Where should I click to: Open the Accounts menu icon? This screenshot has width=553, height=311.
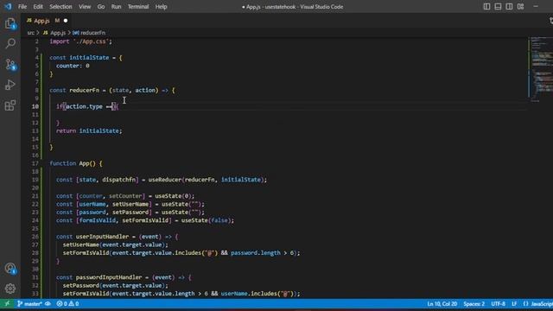10,269
